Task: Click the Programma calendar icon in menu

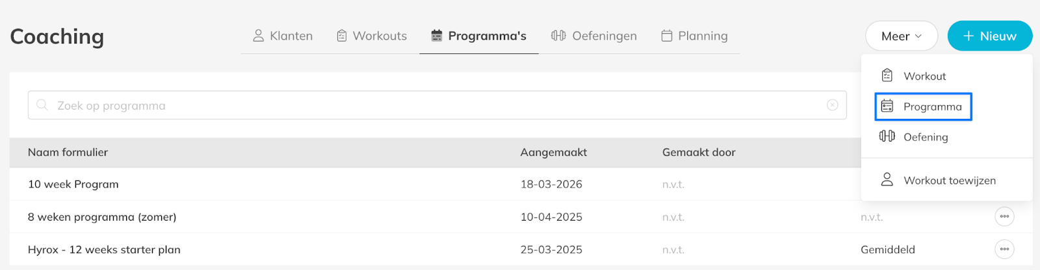Action: point(887,106)
